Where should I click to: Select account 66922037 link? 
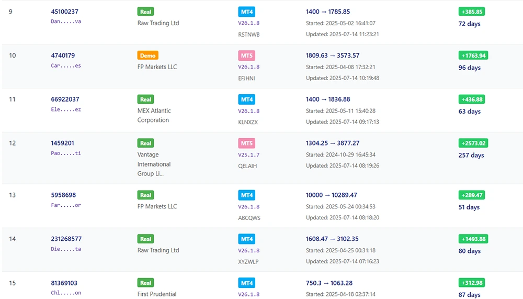pyautogui.click(x=65, y=99)
